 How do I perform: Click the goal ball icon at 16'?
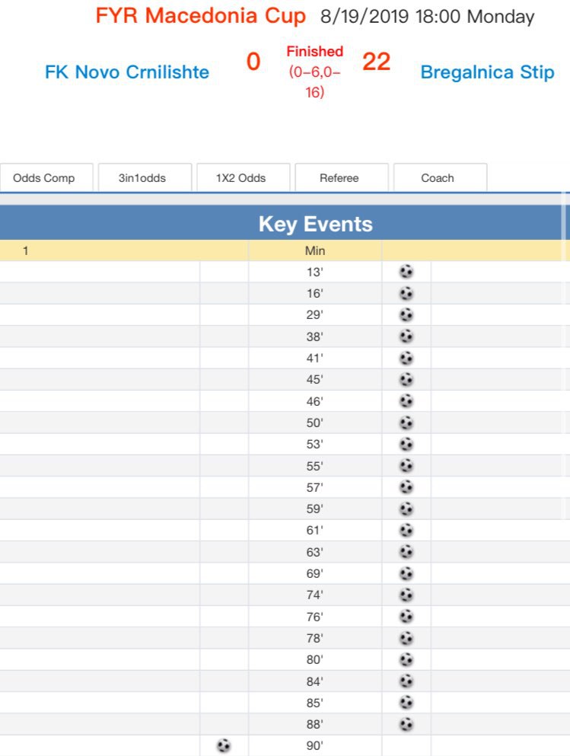(406, 293)
